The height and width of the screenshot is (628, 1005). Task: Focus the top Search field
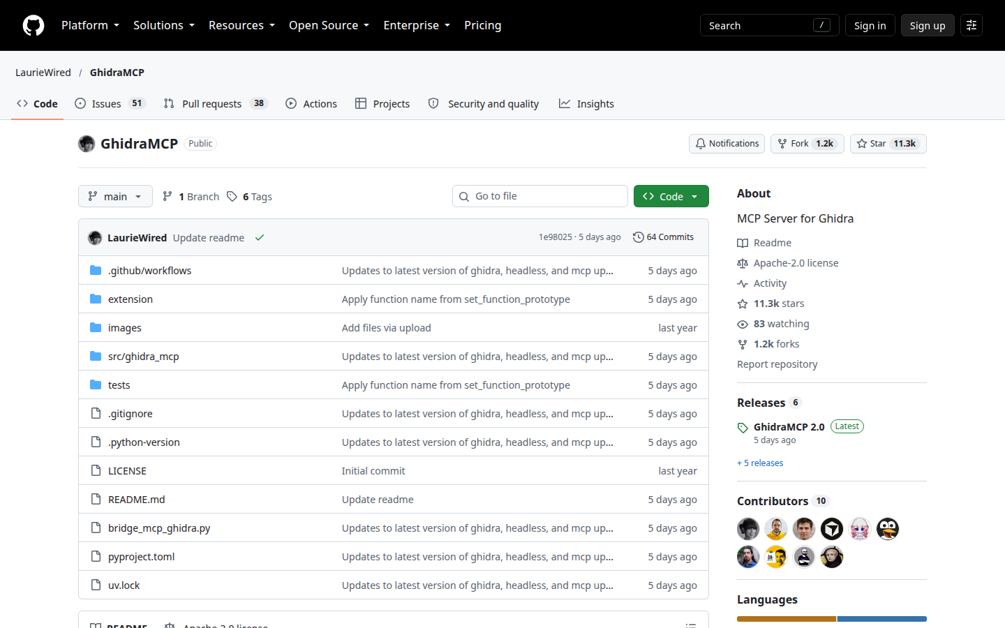pos(769,25)
